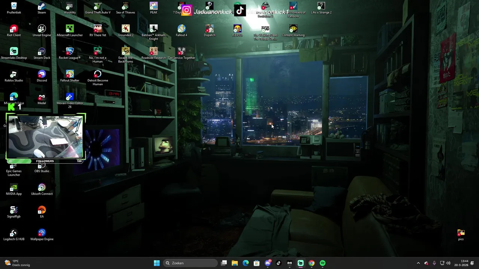
Task: Launch Content Warning desktop icon
Action: click(x=293, y=31)
